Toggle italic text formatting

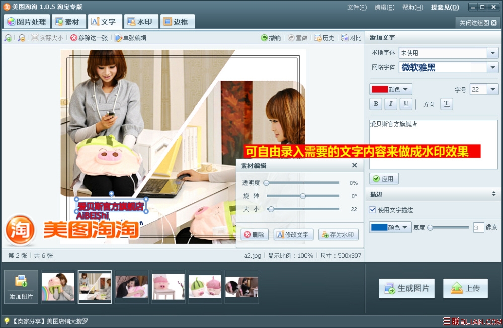tap(391, 104)
